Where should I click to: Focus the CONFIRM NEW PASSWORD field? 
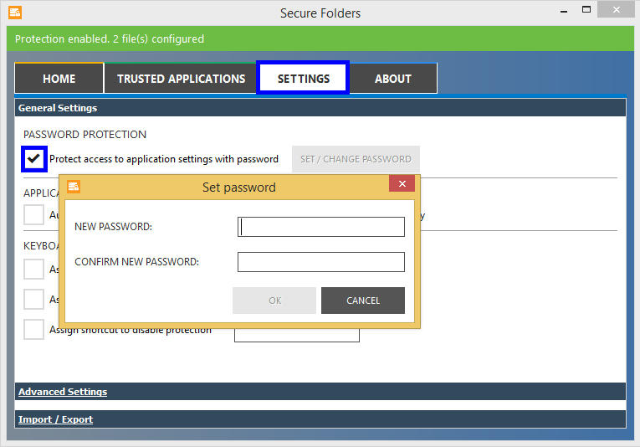[321, 262]
